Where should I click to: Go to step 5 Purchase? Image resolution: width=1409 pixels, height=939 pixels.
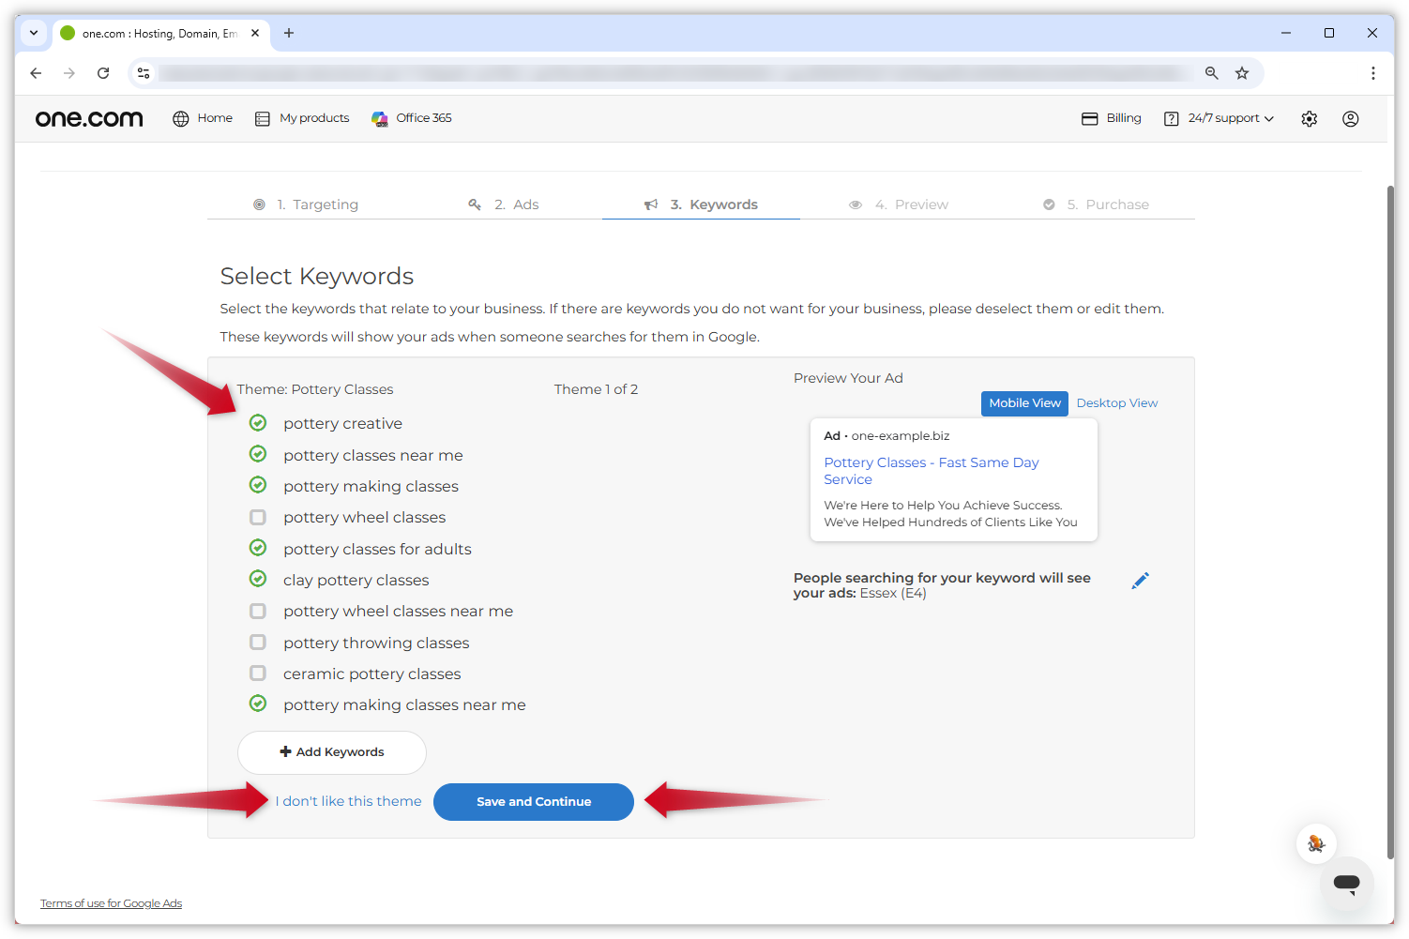click(x=1096, y=204)
